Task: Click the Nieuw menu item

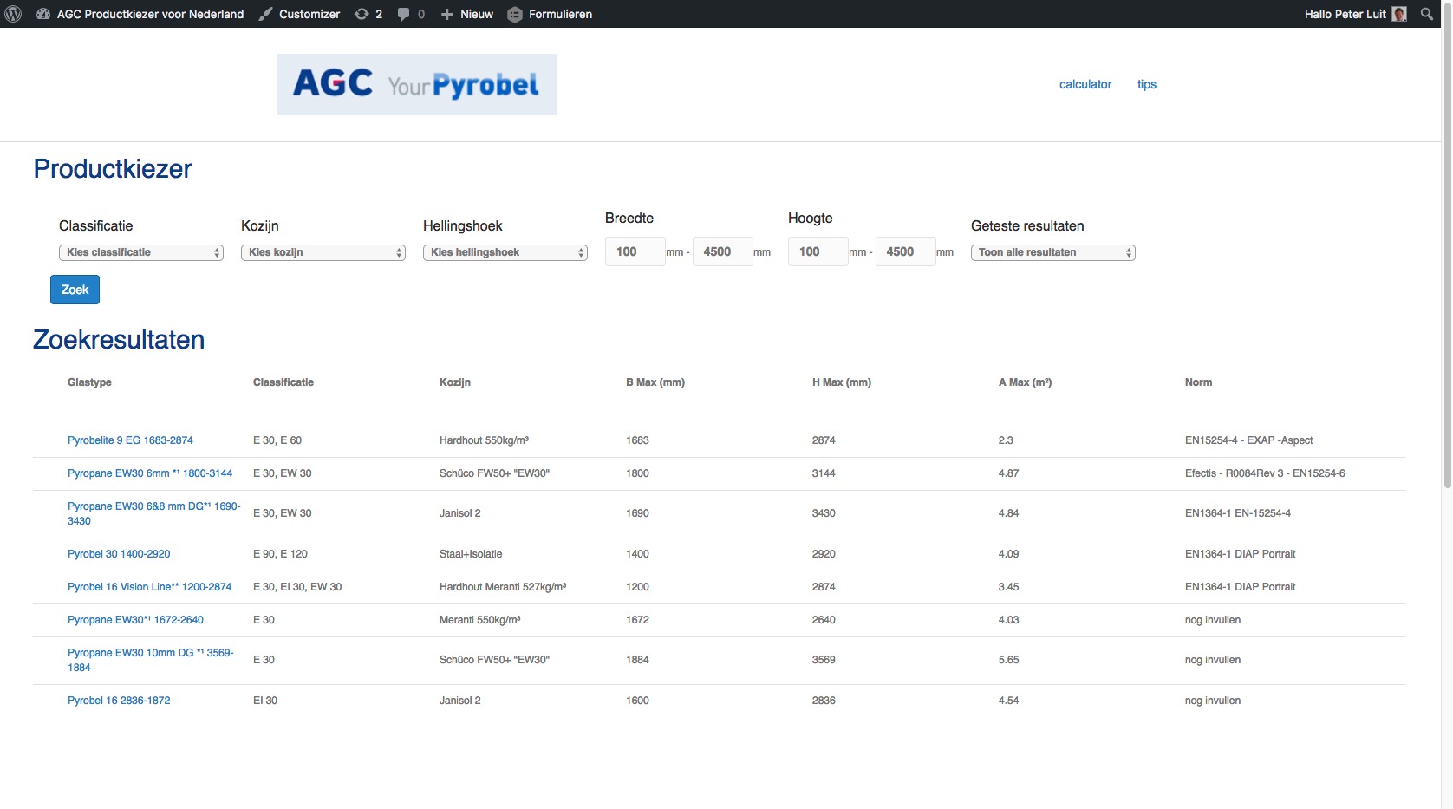Action: 466,14
